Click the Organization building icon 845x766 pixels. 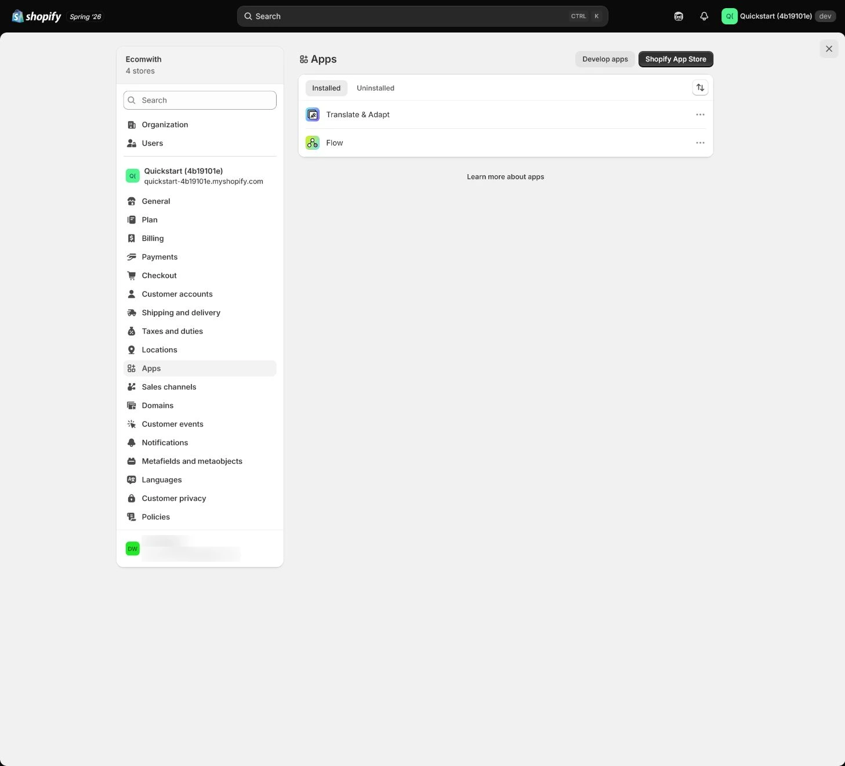coord(132,125)
